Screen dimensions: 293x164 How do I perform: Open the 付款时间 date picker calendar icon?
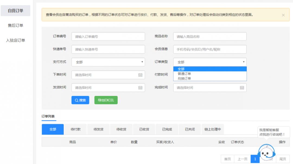[x=241, y=75]
